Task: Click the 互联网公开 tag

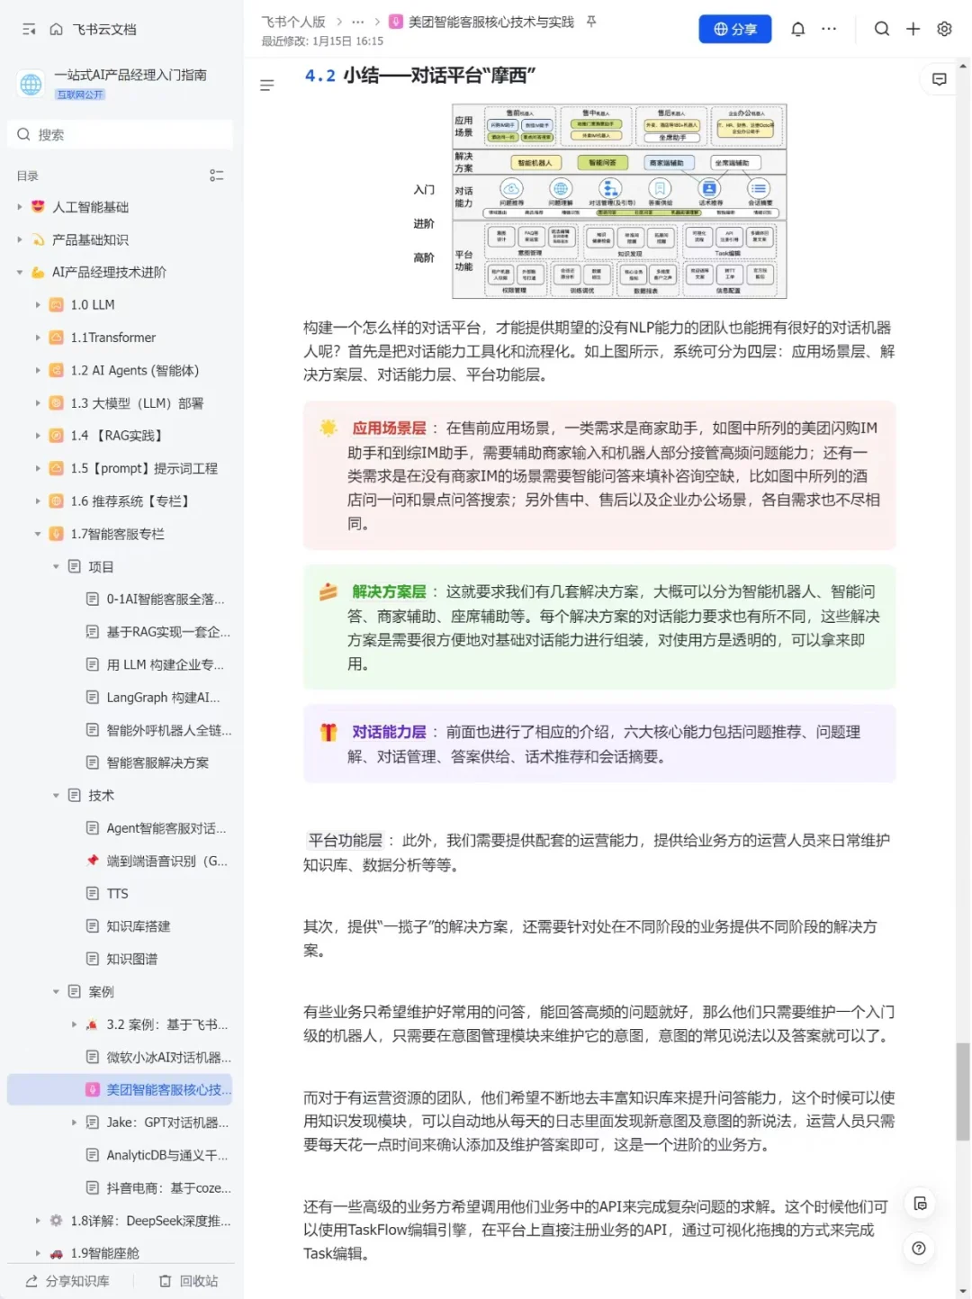Action: (x=80, y=95)
